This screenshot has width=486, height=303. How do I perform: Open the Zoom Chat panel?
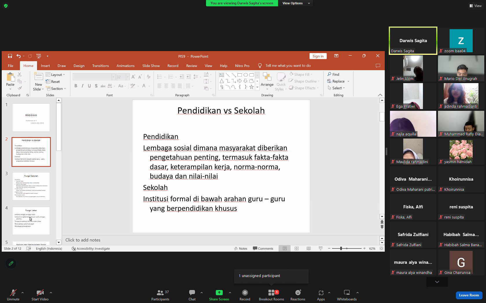pos(192,295)
